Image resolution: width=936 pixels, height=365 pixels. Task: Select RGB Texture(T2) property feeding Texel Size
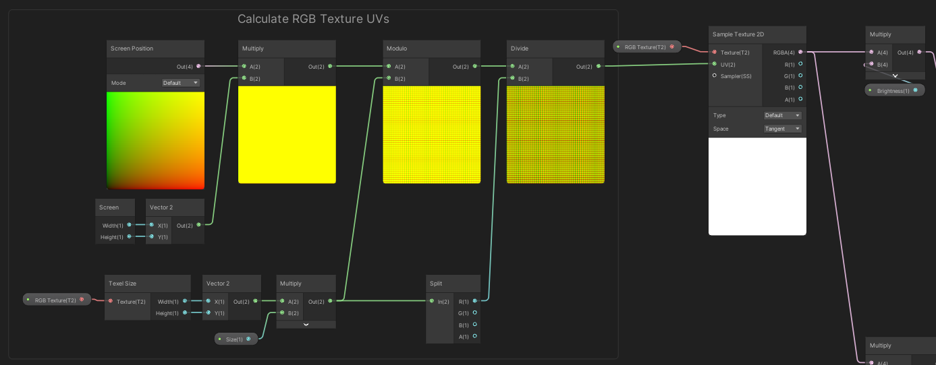[x=57, y=300]
